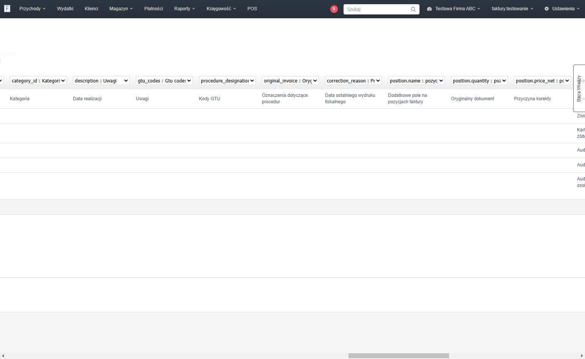Click the Oryginalny dokument column header
This screenshot has height=359, width=585.
pos(473,99)
